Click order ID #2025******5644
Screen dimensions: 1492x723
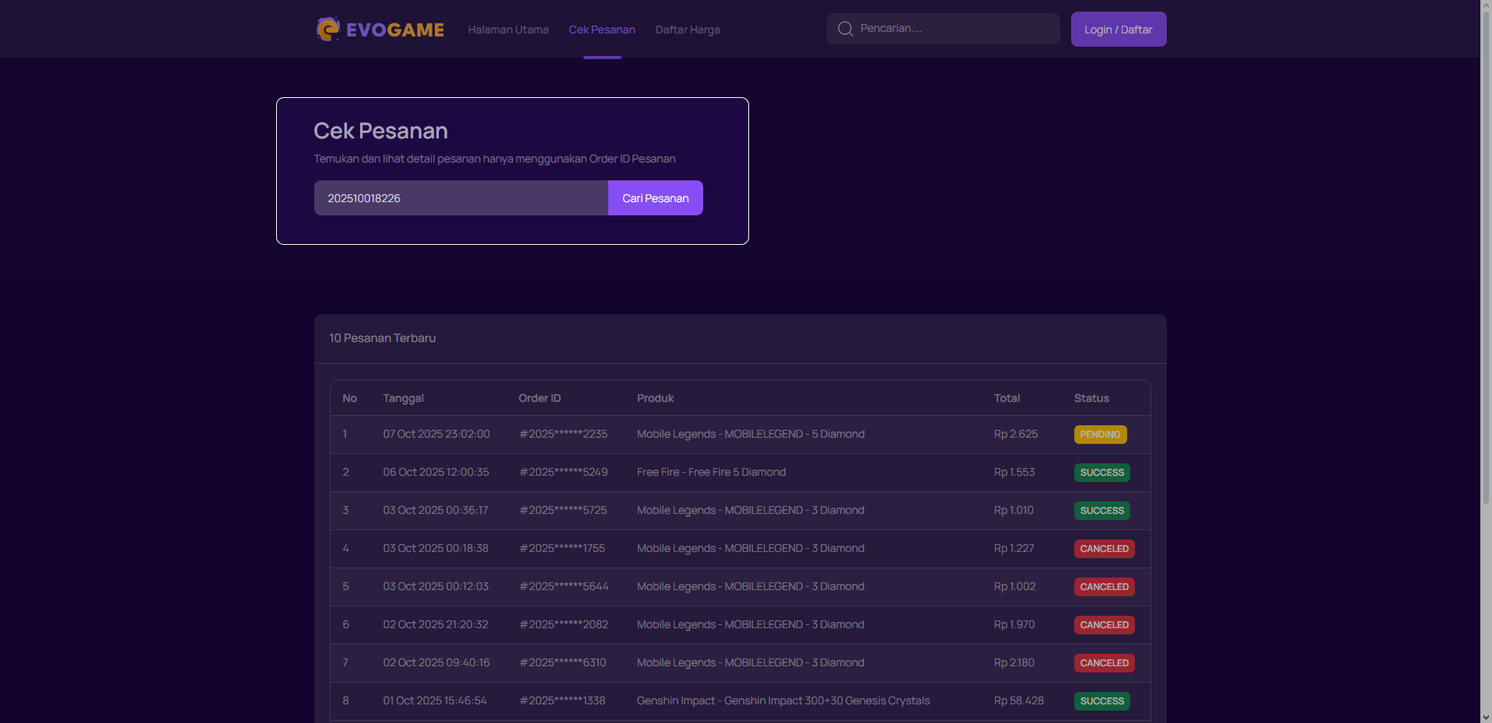564,586
